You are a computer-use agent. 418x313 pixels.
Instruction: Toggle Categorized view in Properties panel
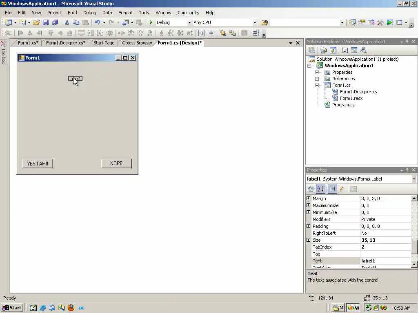coord(311,189)
